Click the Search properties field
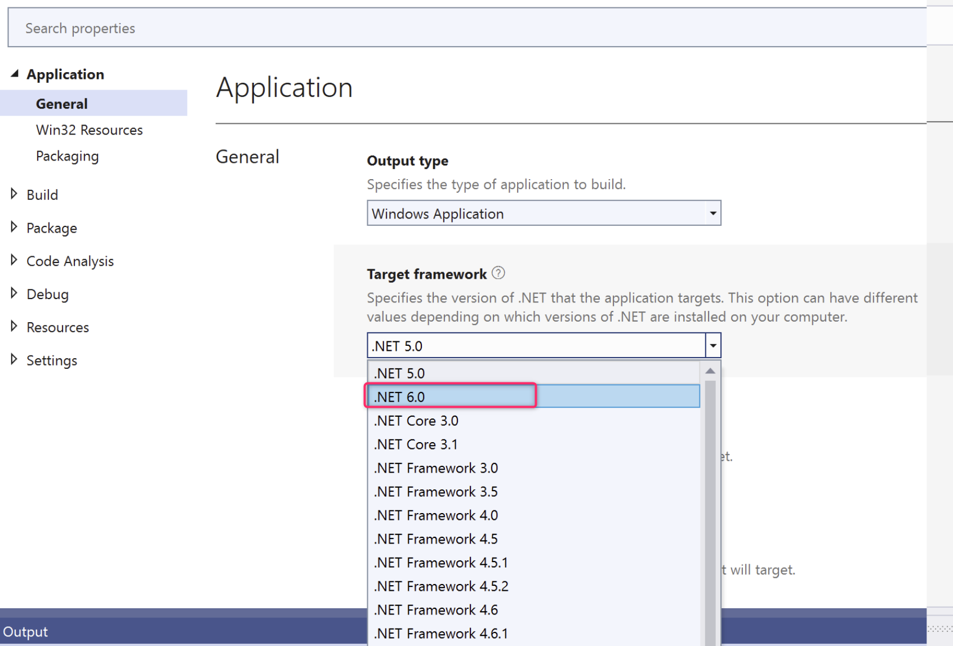The width and height of the screenshot is (953, 646). click(225, 27)
